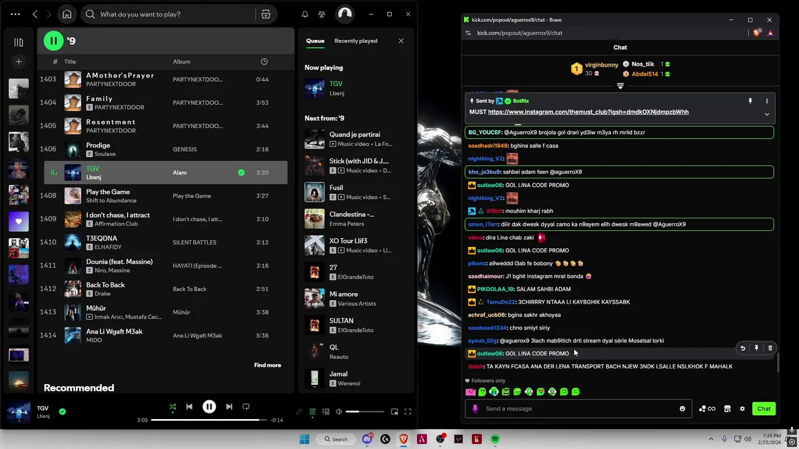The width and height of the screenshot is (799, 449).
Task: Toggle shuffle in Spotify player
Action: [172, 407]
